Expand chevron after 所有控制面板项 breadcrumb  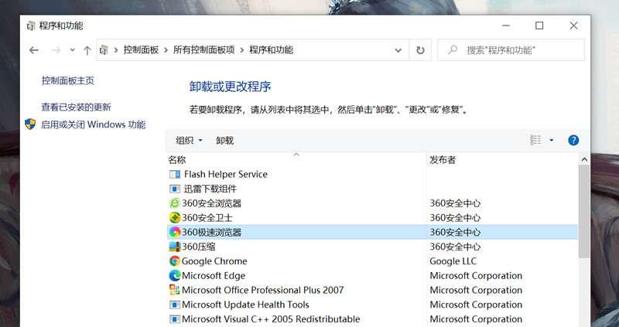pyautogui.click(x=241, y=50)
